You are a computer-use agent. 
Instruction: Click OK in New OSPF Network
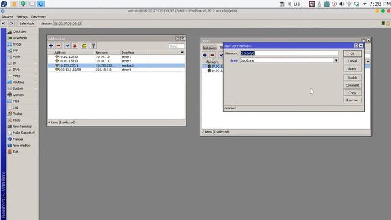coord(352,54)
